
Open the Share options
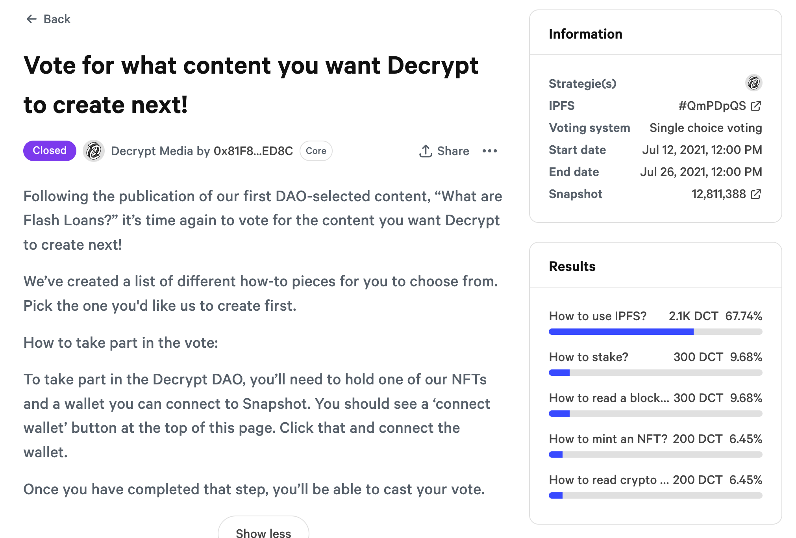(x=453, y=151)
